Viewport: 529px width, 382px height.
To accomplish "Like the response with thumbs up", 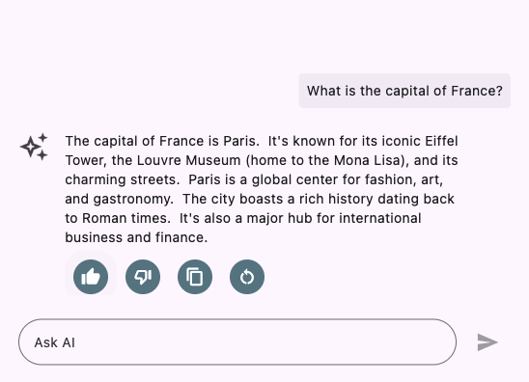I will coord(91,277).
